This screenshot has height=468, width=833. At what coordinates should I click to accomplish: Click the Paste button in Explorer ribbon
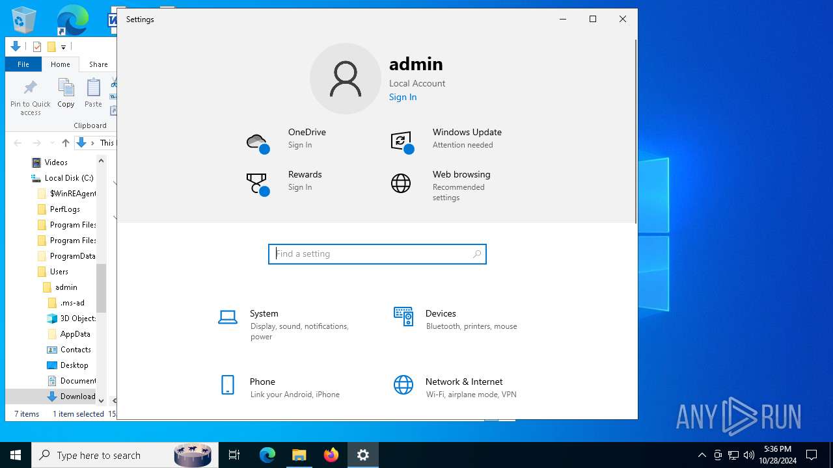click(94, 93)
